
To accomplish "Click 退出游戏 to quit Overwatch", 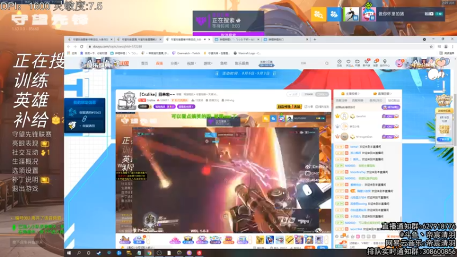I will pyautogui.click(x=25, y=188).
